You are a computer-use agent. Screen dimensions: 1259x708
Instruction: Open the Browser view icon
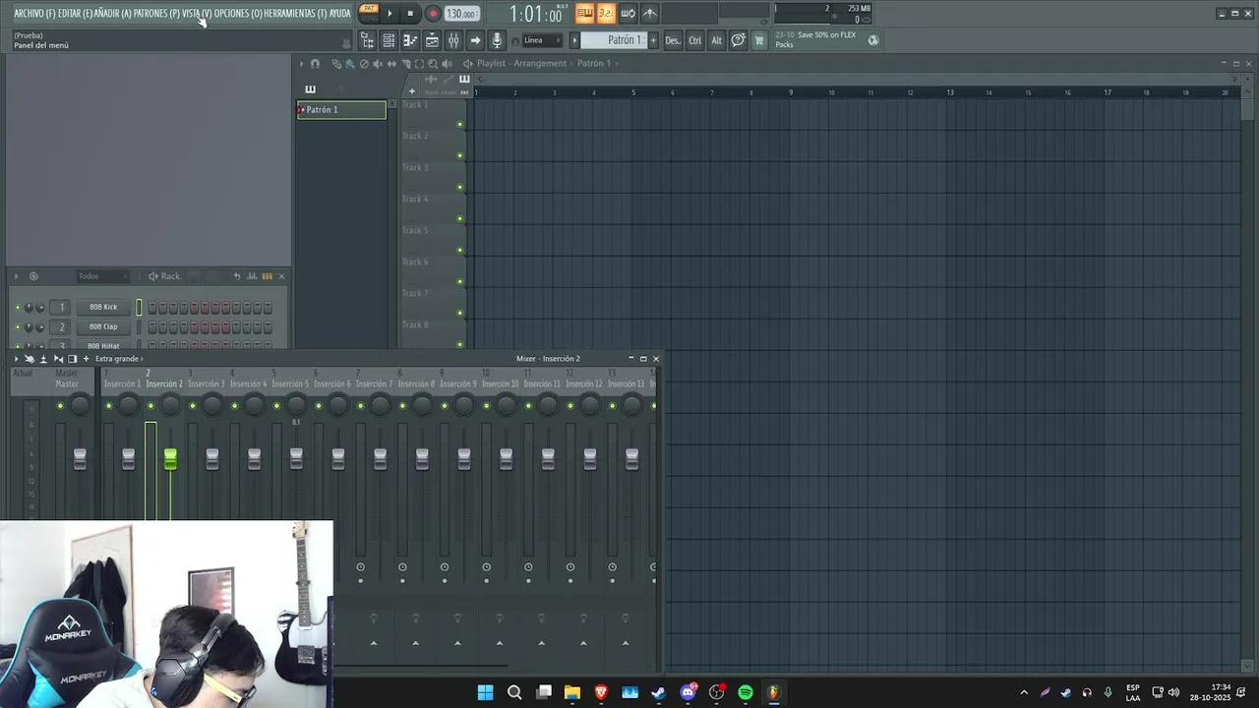pos(368,40)
